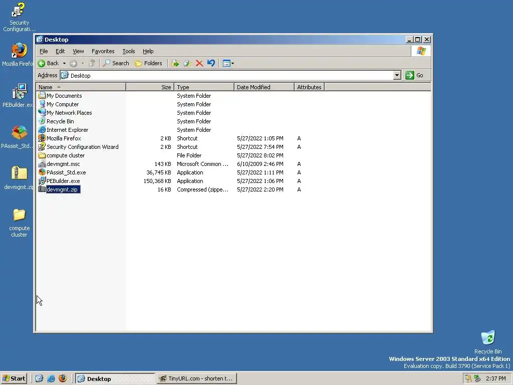This screenshot has width=513, height=385.
Task: Select Security Configuration desktop shortcut
Action: [x=19, y=17]
